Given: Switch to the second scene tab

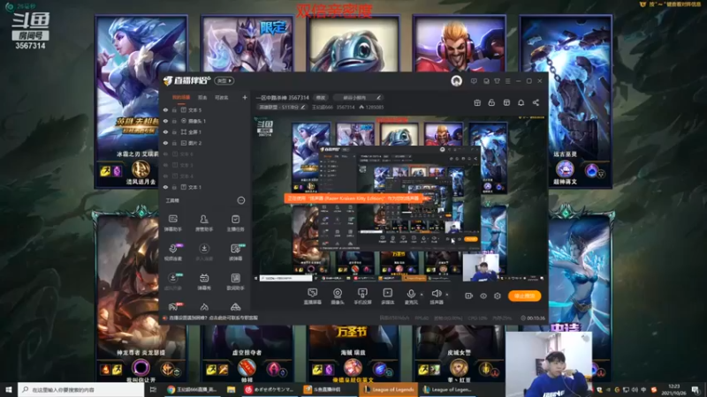Looking at the screenshot, I should tap(202, 97).
